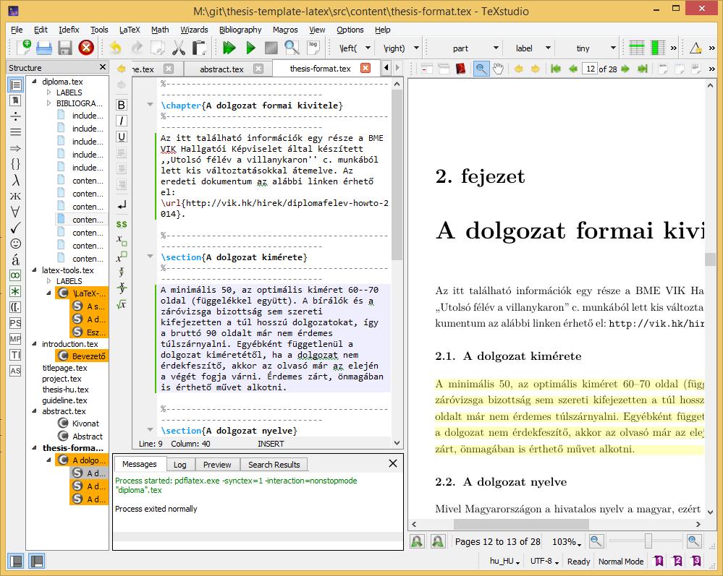Screen dimensions: 723x576
Task: Close the Structure panel
Action: point(103,67)
